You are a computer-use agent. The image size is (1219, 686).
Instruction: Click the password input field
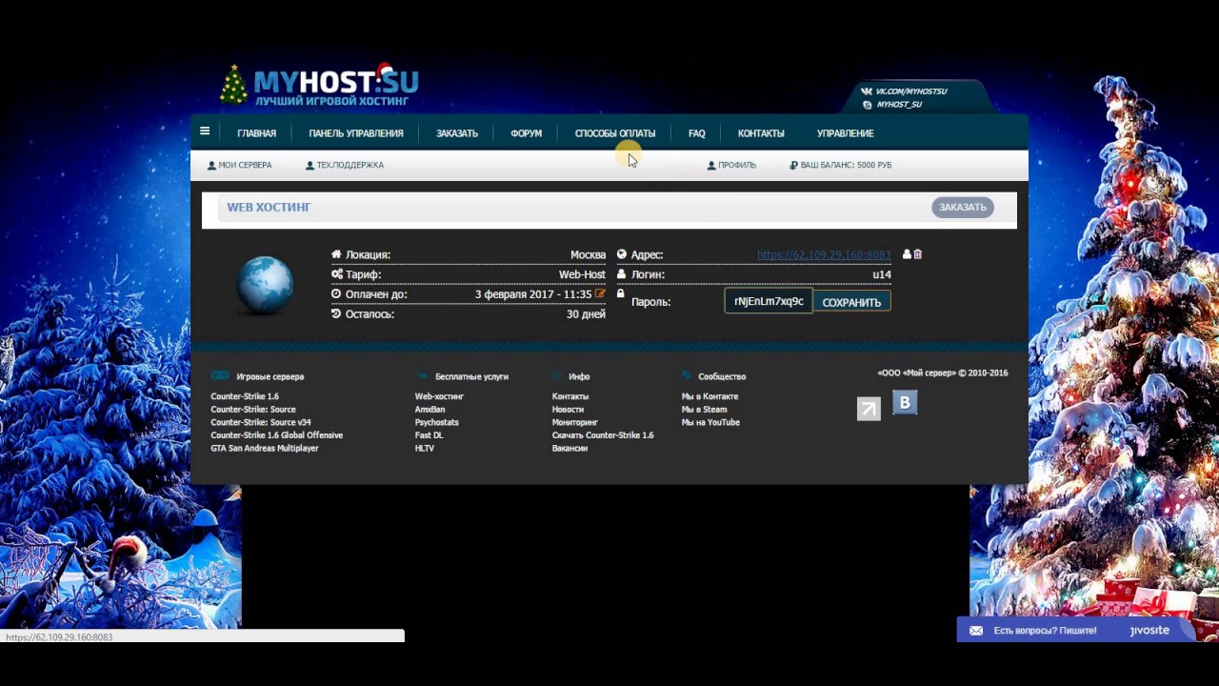[x=769, y=301]
